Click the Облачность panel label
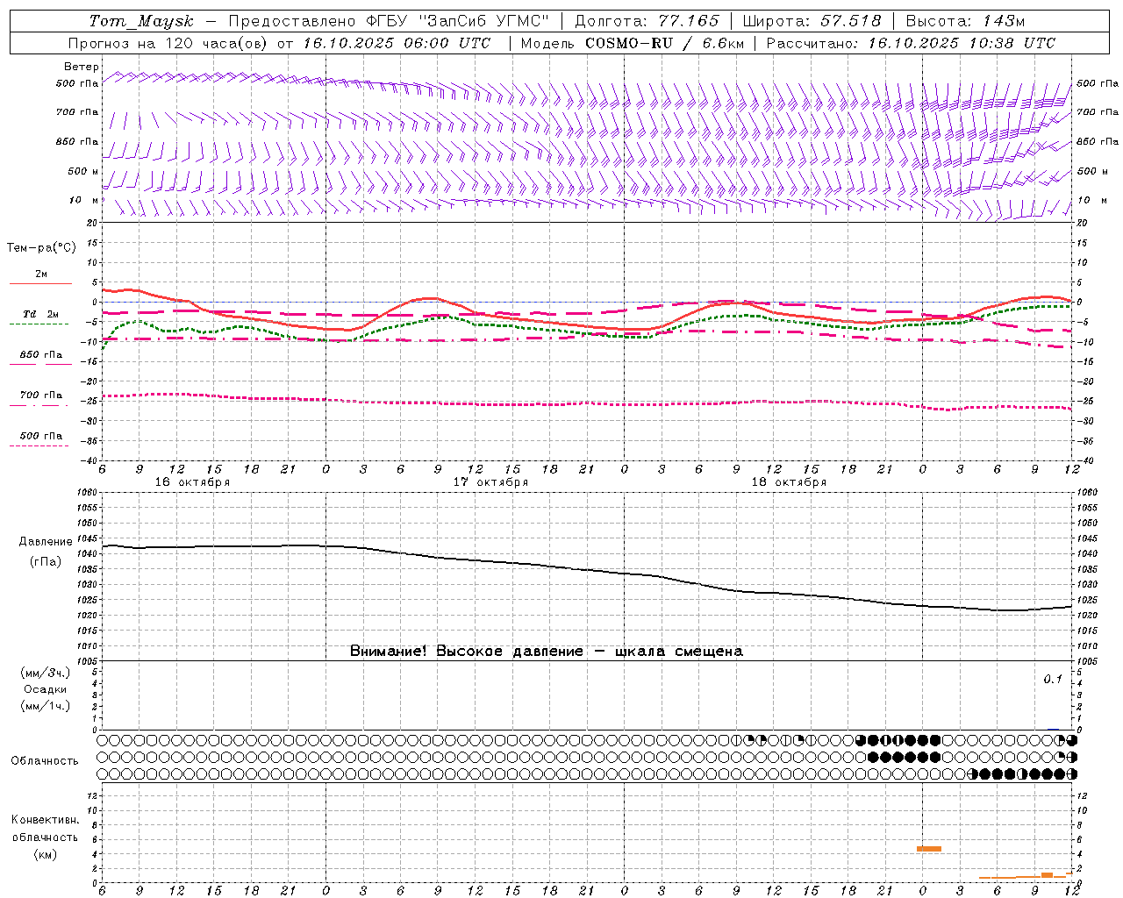 44,761
